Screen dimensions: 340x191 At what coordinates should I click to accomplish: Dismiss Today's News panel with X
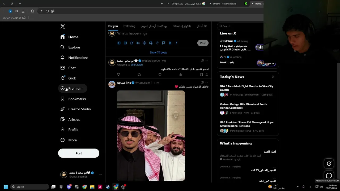273,77
